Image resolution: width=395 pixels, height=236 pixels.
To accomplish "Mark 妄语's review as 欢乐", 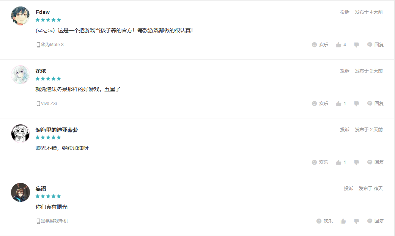I will (x=324, y=221).
